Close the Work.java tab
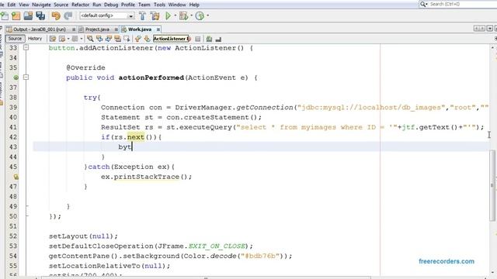Screen dimensions: 497x279 [158, 29]
